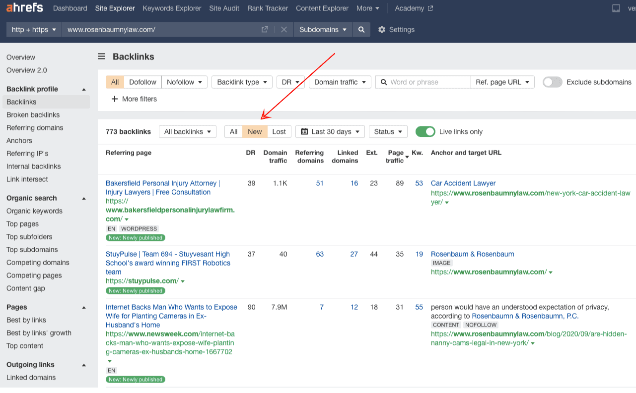Viewport: 636px width, 393px height.
Task: Click the search magnifier button
Action: click(x=361, y=30)
